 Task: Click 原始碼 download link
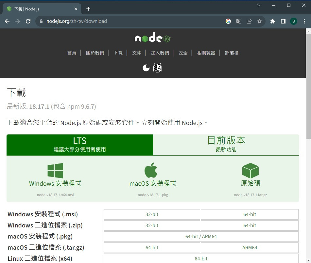(250, 183)
